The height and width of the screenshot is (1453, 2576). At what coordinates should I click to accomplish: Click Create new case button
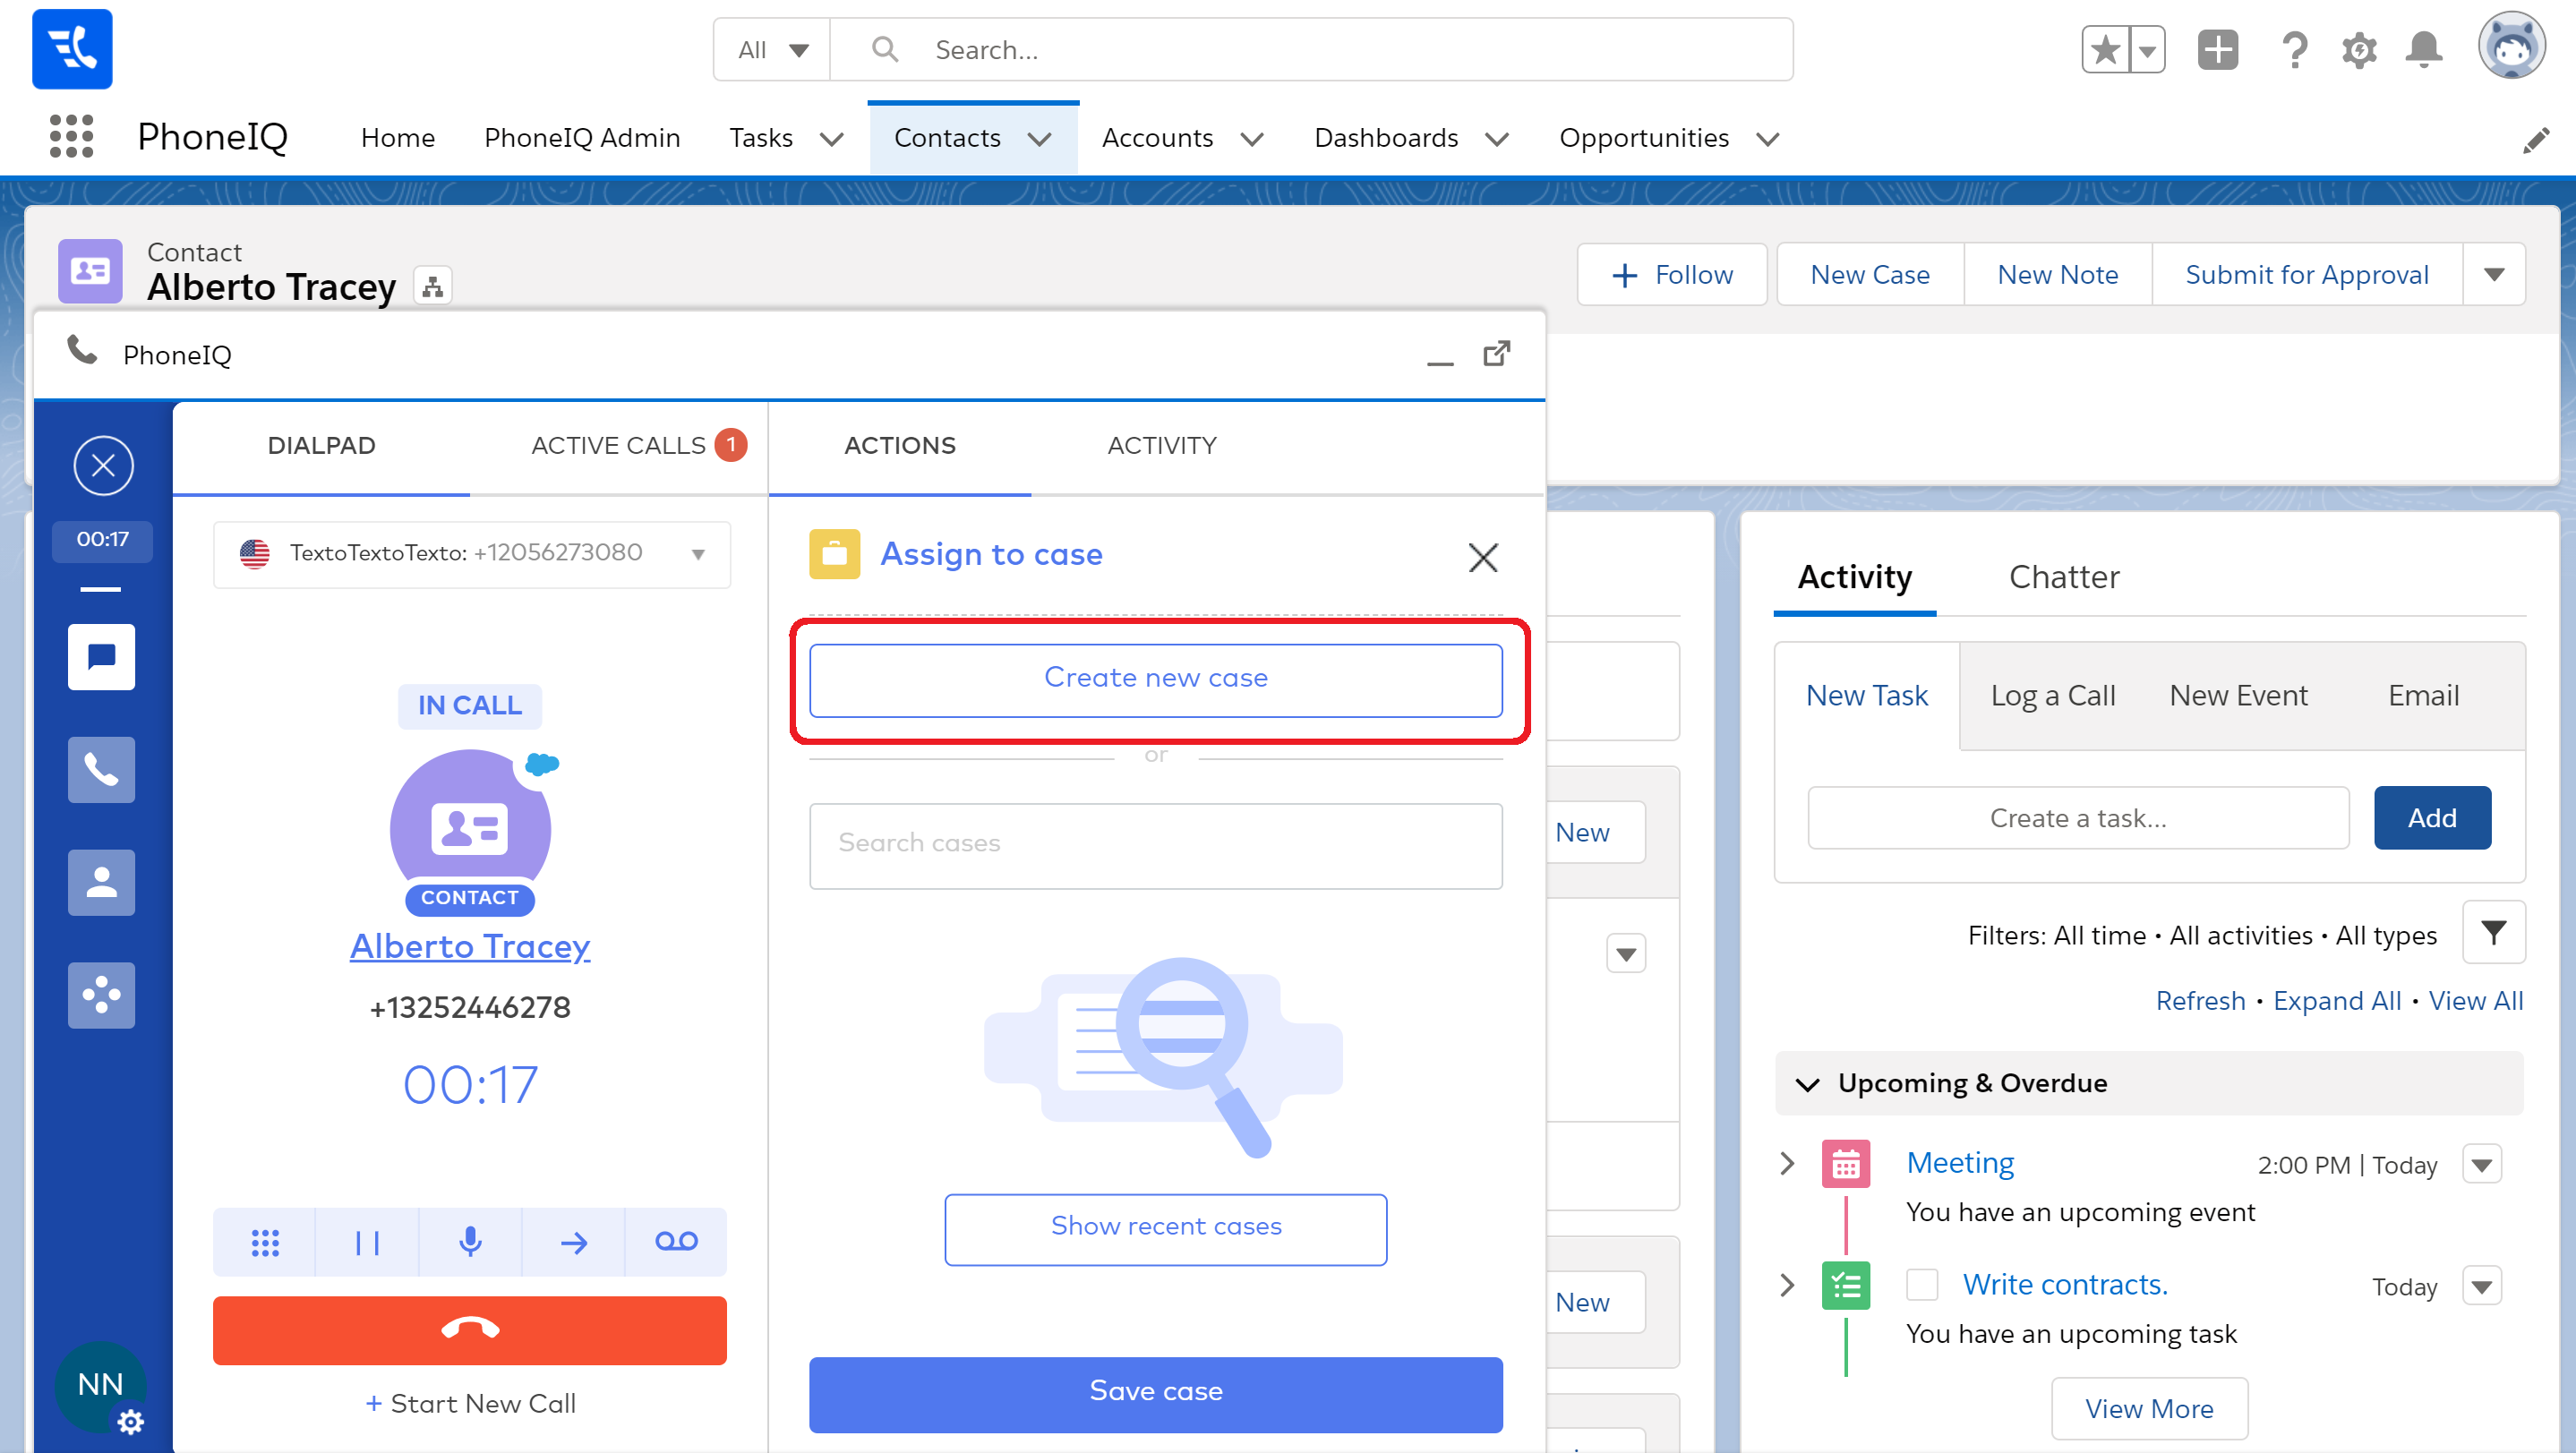coord(1155,679)
